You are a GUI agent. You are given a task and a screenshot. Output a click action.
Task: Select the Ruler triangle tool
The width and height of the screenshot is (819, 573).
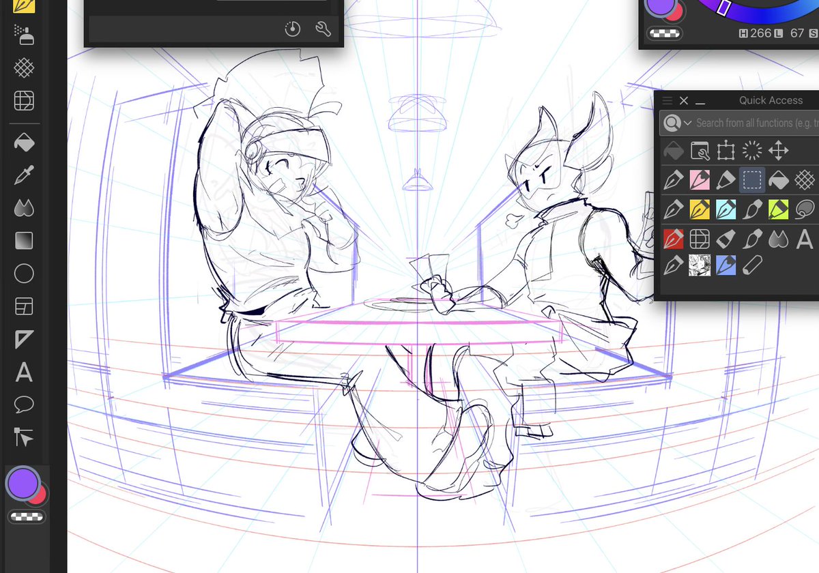click(x=24, y=339)
